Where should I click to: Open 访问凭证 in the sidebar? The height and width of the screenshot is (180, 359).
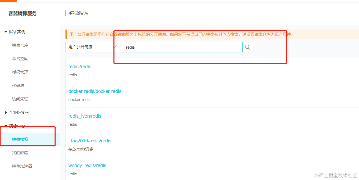point(20,99)
